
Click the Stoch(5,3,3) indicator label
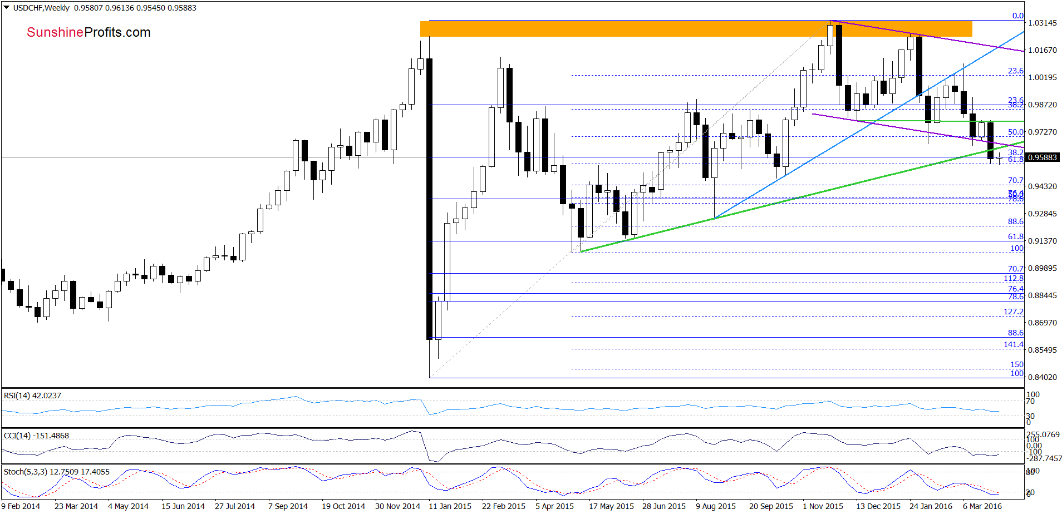coord(57,472)
